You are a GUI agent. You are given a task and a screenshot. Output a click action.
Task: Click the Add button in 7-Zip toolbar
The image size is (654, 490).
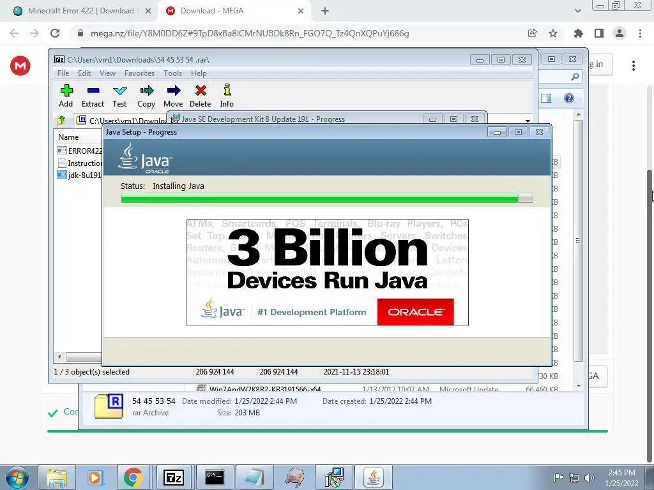click(x=66, y=96)
